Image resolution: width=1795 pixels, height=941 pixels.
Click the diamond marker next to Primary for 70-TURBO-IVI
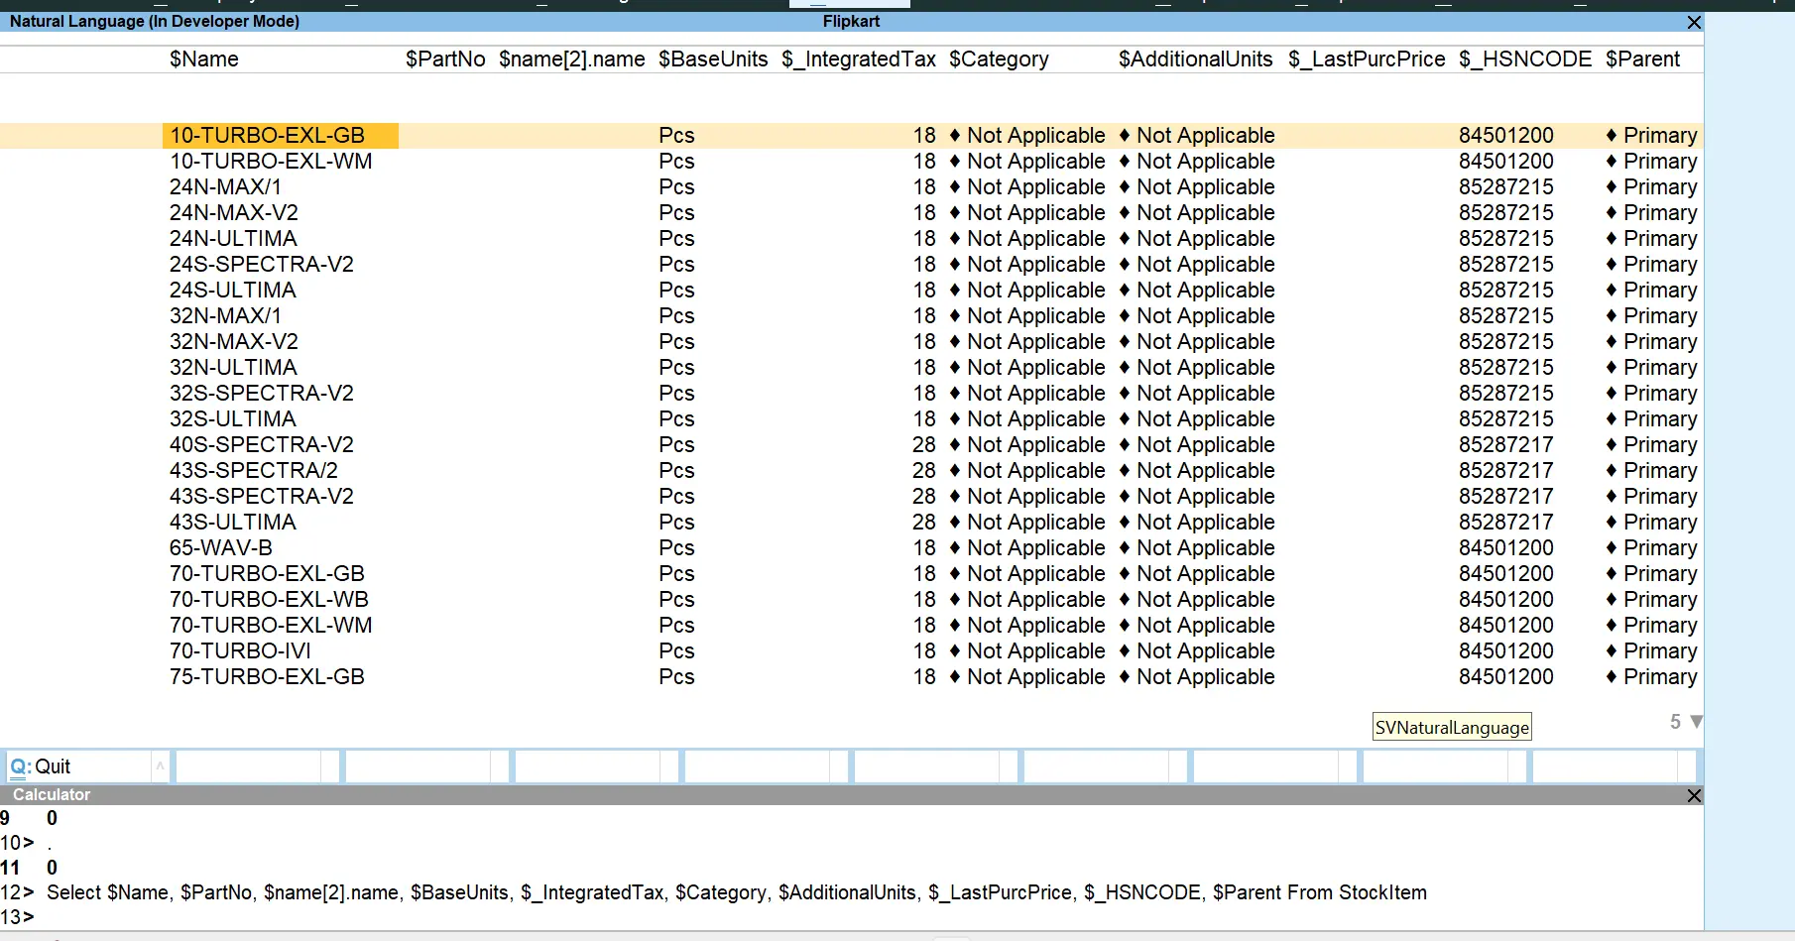coord(1610,650)
